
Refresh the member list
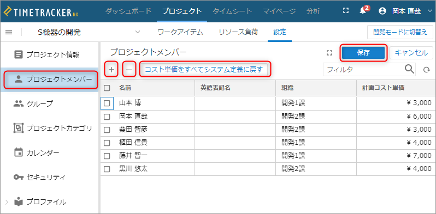point(427,70)
